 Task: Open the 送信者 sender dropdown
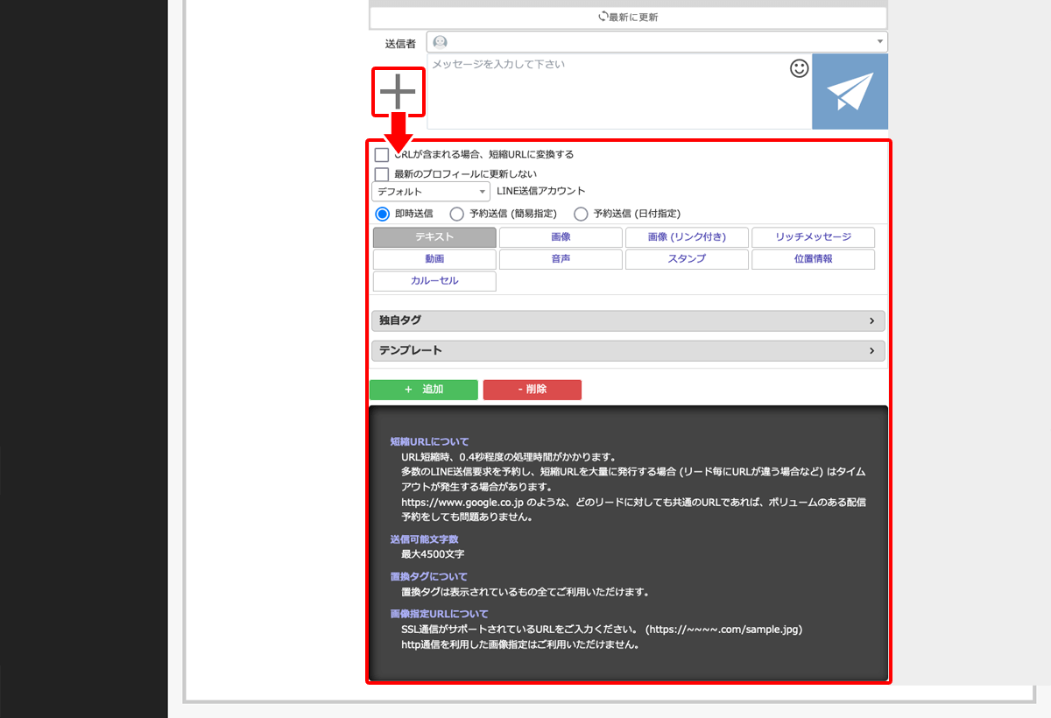pos(657,42)
